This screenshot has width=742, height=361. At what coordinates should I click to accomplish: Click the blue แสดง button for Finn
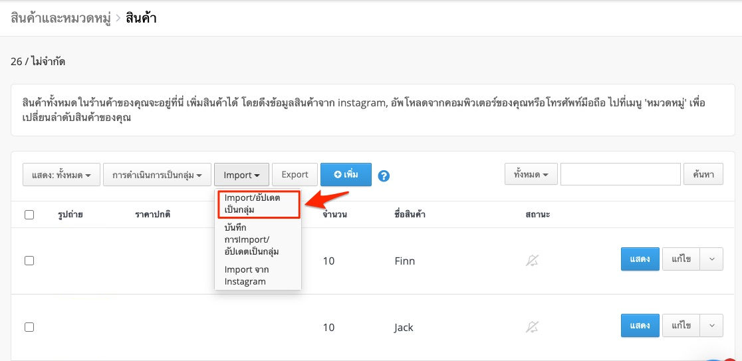pos(640,259)
